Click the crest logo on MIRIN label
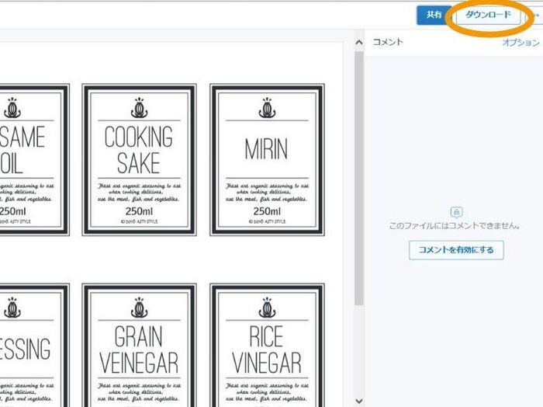 tap(267, 108)
